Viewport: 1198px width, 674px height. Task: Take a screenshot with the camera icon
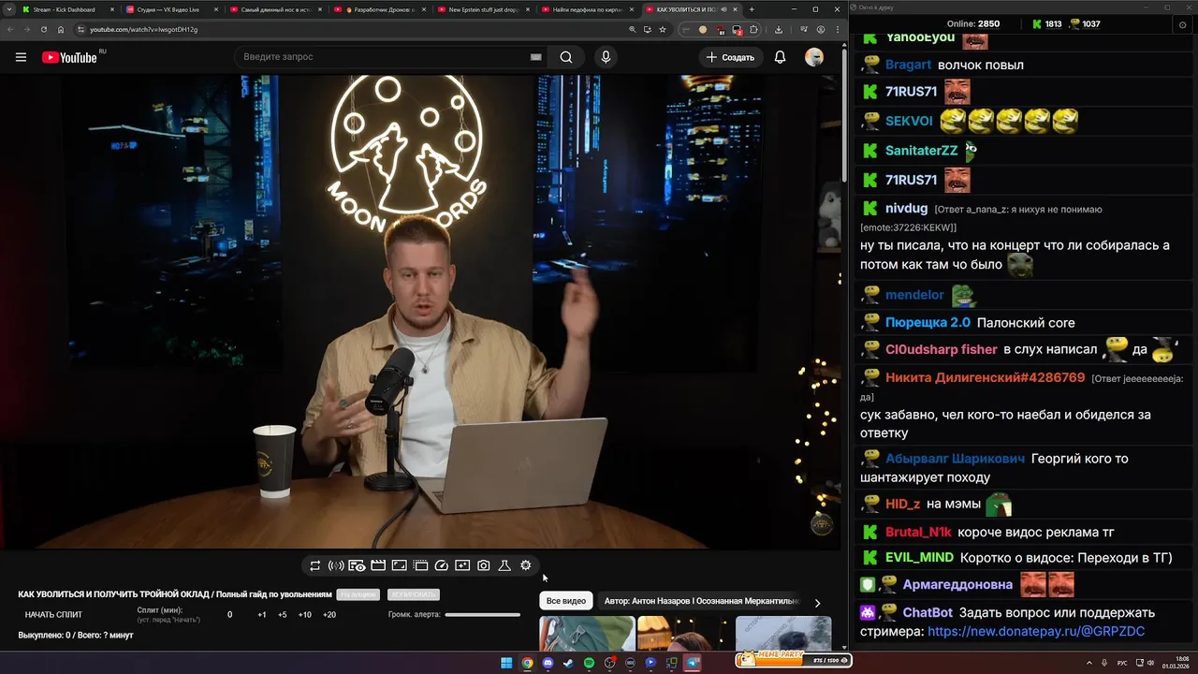pyautogui.click(x=484, y=565)
